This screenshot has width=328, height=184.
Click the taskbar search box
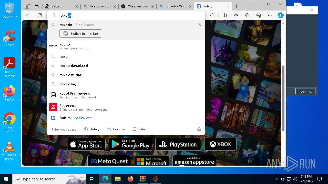[49, 179]
